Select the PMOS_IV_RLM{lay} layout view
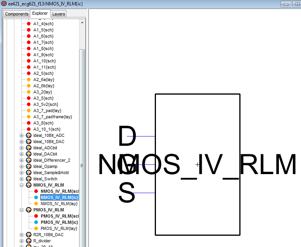Image resolution: width=301 pixels, height=247 pixels. 59,228
